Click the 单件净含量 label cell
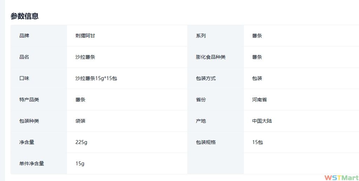359x181 pixels. pyautogui.click(x=32, y=164)
